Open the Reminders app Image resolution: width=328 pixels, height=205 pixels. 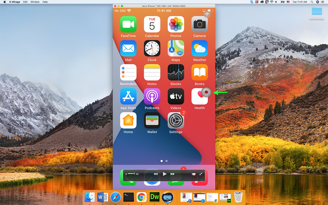pos(128,72)
